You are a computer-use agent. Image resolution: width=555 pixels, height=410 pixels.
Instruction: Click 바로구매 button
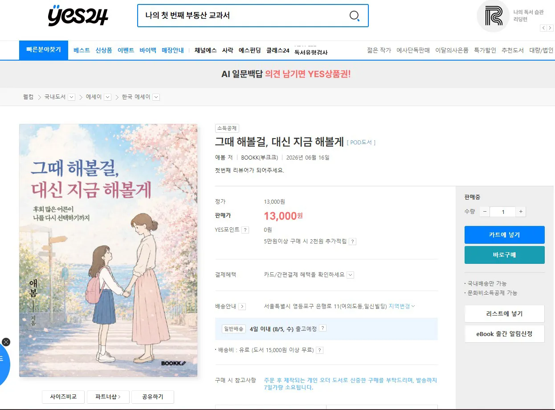point(504,255)
